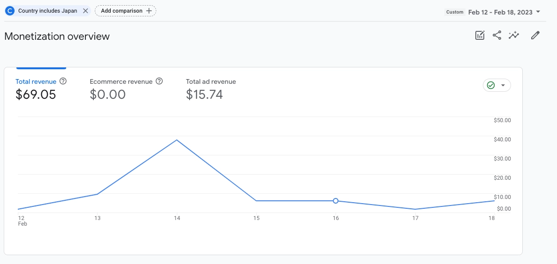Click the Country includes Japan chip

(x=47, y=11)
